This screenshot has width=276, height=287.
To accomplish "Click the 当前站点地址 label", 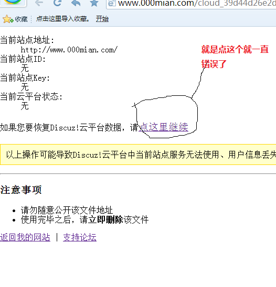I will coord(27,40).
